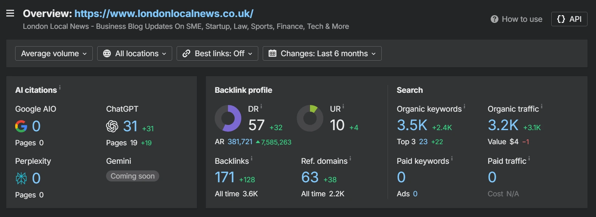Open the AR rank value 381,721
The width and height of the screenshot is (596, 217).
point(240,142)
